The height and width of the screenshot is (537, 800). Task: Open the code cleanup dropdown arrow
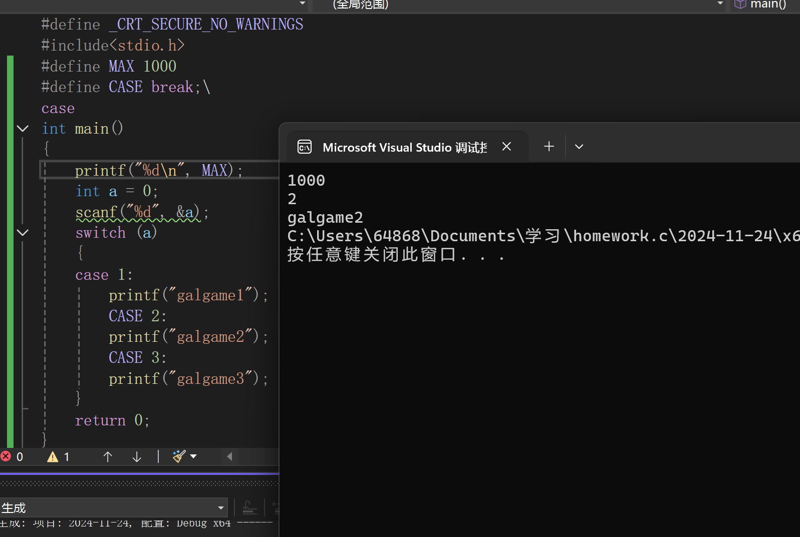coord(193,456)
